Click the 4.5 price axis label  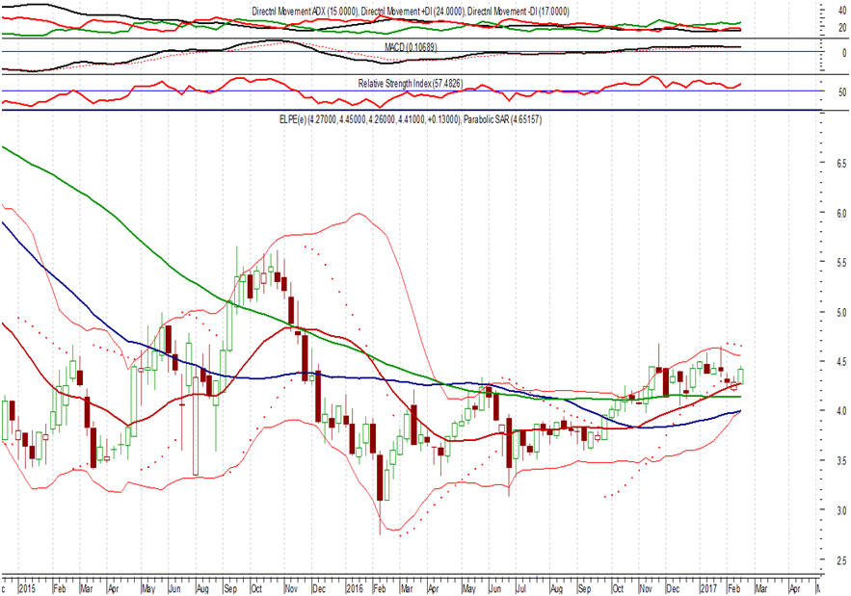tap(841, 362)
